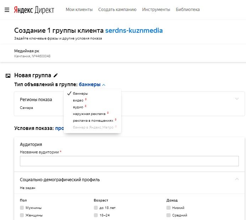Click the Название аудитории text field
The height and width of the screenshot is (220, 246).
[x=129, y=161]
